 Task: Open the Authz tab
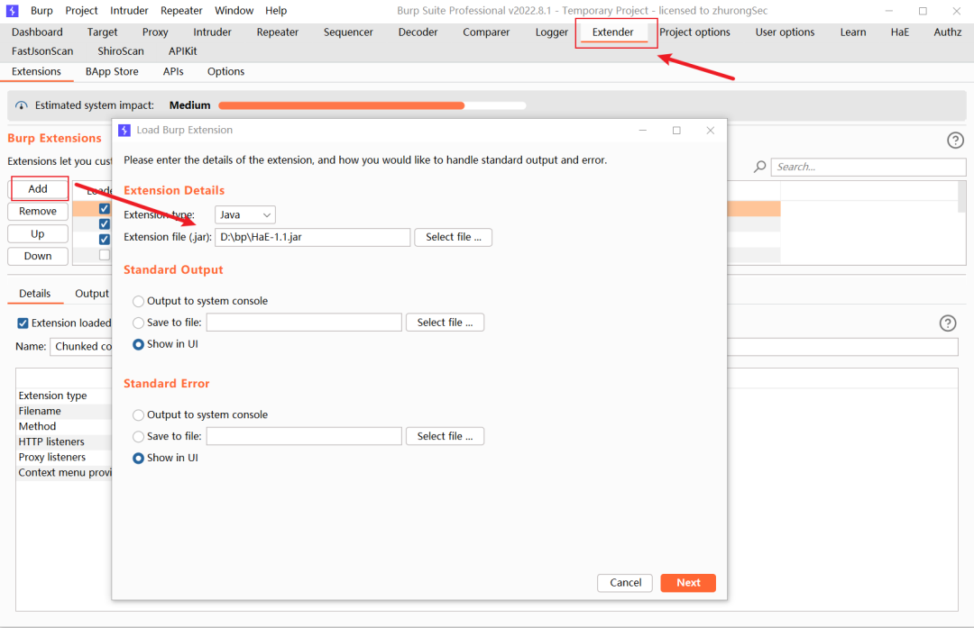(x=947, y=32)
